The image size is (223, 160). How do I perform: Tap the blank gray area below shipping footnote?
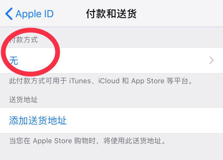point(111,153)
